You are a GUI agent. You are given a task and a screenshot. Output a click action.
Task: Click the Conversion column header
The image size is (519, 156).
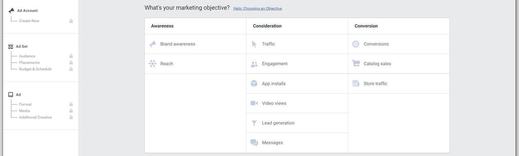(366, 26)
